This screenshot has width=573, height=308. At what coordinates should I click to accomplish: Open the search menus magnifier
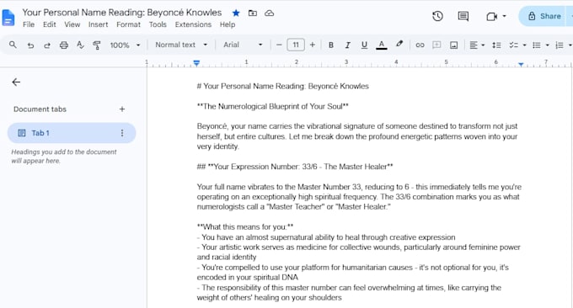13,45
